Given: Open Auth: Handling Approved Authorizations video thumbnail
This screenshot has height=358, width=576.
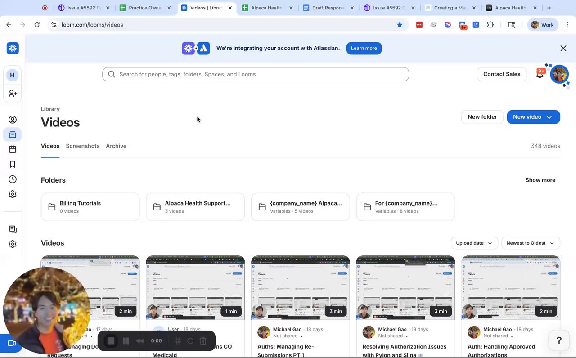Looking at the screenshot, I should (x=511, y=288).
